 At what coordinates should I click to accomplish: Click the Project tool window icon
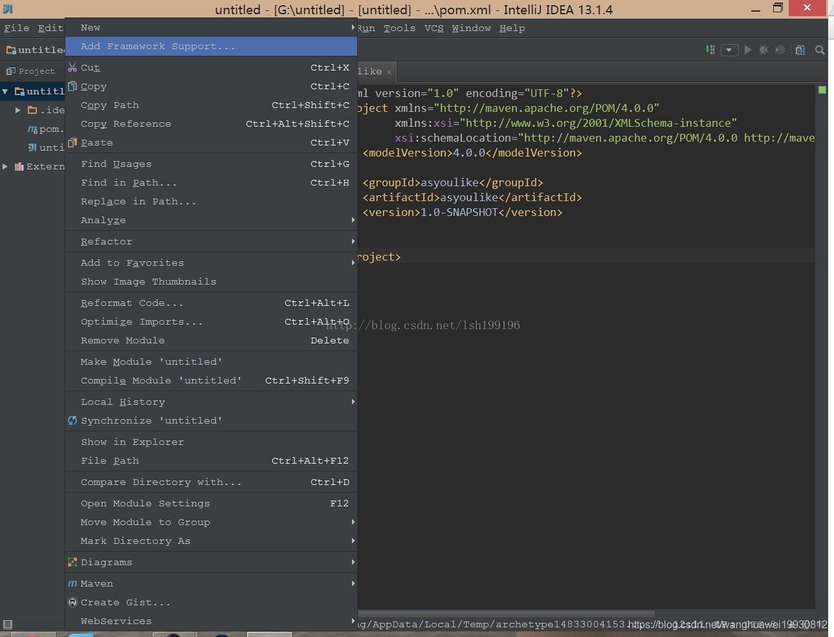pyautogui.click(x=11, y=71)
